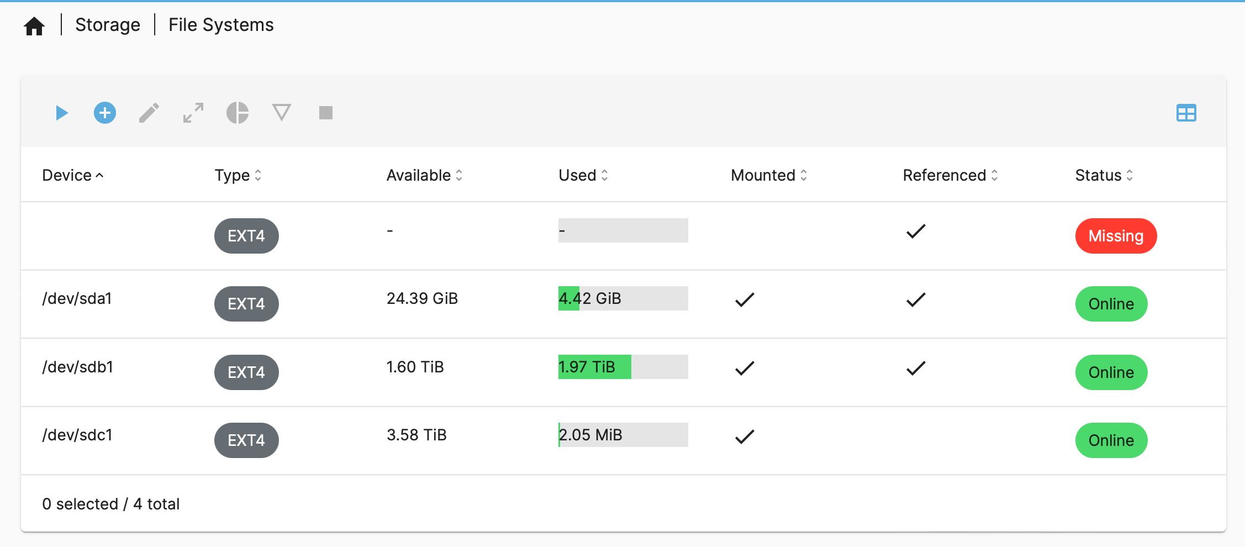Click the square stop toolbar icon
Viewport: 1245px width, 547px height.
pyautogui.click(x=326, y=113)
